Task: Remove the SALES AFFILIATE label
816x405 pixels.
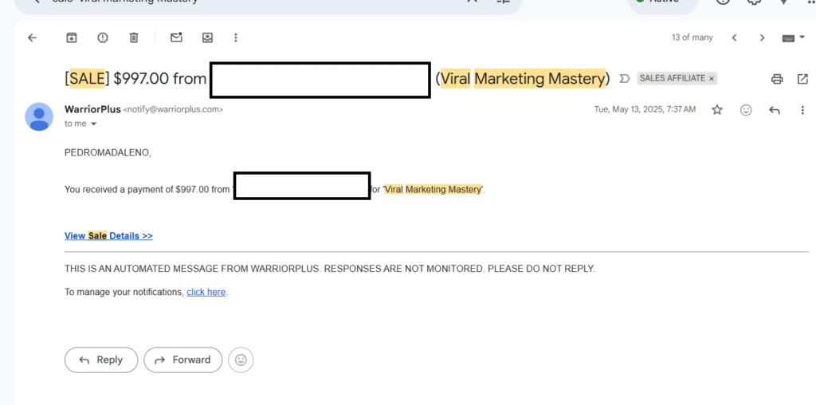Action: [x=712, y=78]
